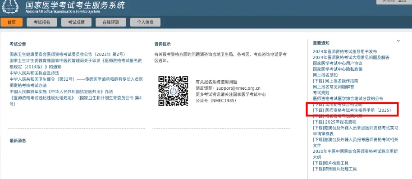Open 医师资格考试医学综合笔试分数的公布
The height and width of the screenshot is (179, 412).
(x=348, y=99)
